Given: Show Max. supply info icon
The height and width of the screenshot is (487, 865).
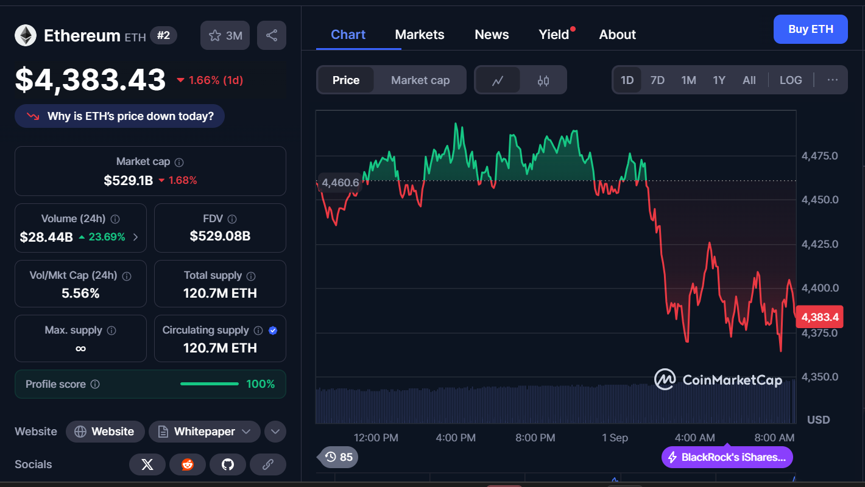Looking at the screenshot, I should tap(111, 330).
